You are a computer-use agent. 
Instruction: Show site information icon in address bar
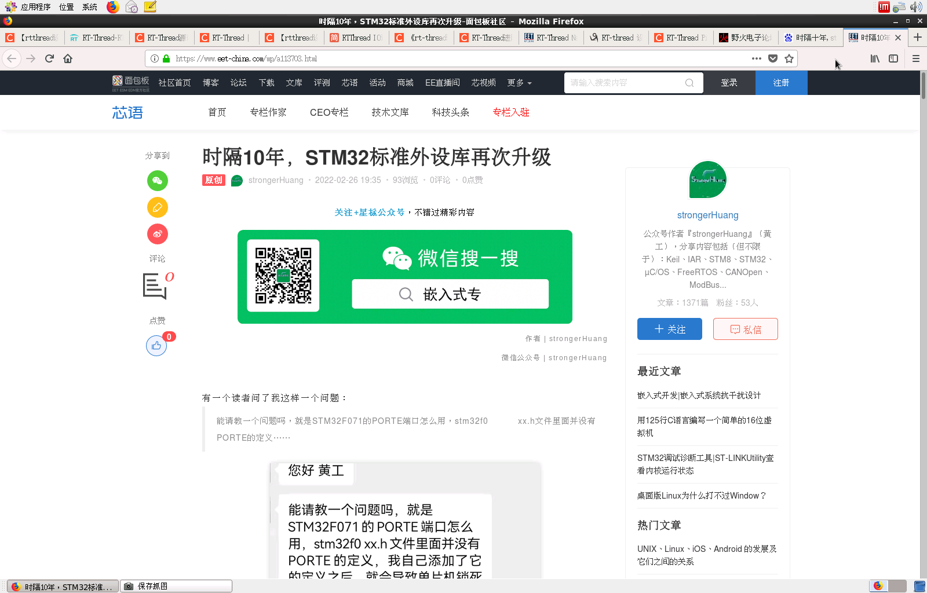(x=155, y=58)
